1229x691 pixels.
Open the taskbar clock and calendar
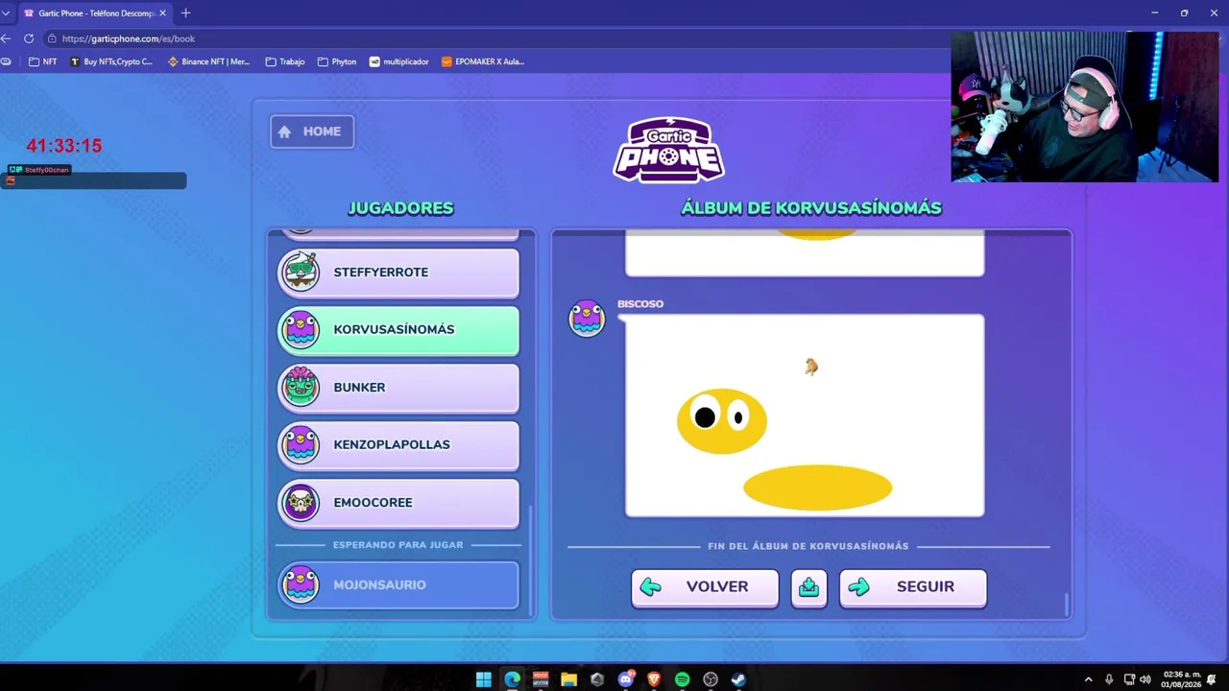click(x=1181, y=679)
